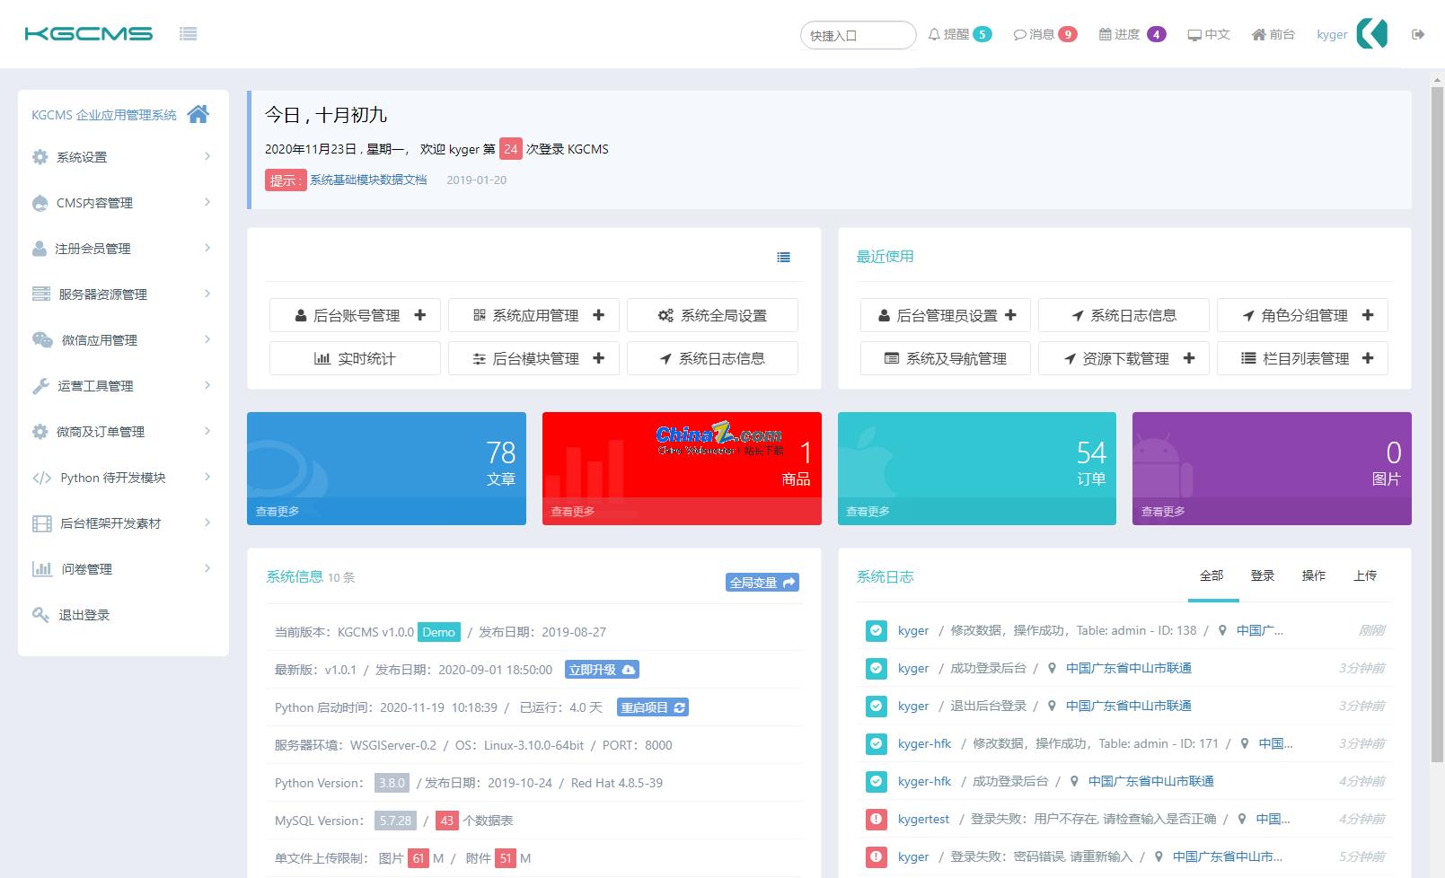The width and height of the screenshot is (1445, 878).
Task: Click the 快捷入口 search input field
Action: click(857, 34)
